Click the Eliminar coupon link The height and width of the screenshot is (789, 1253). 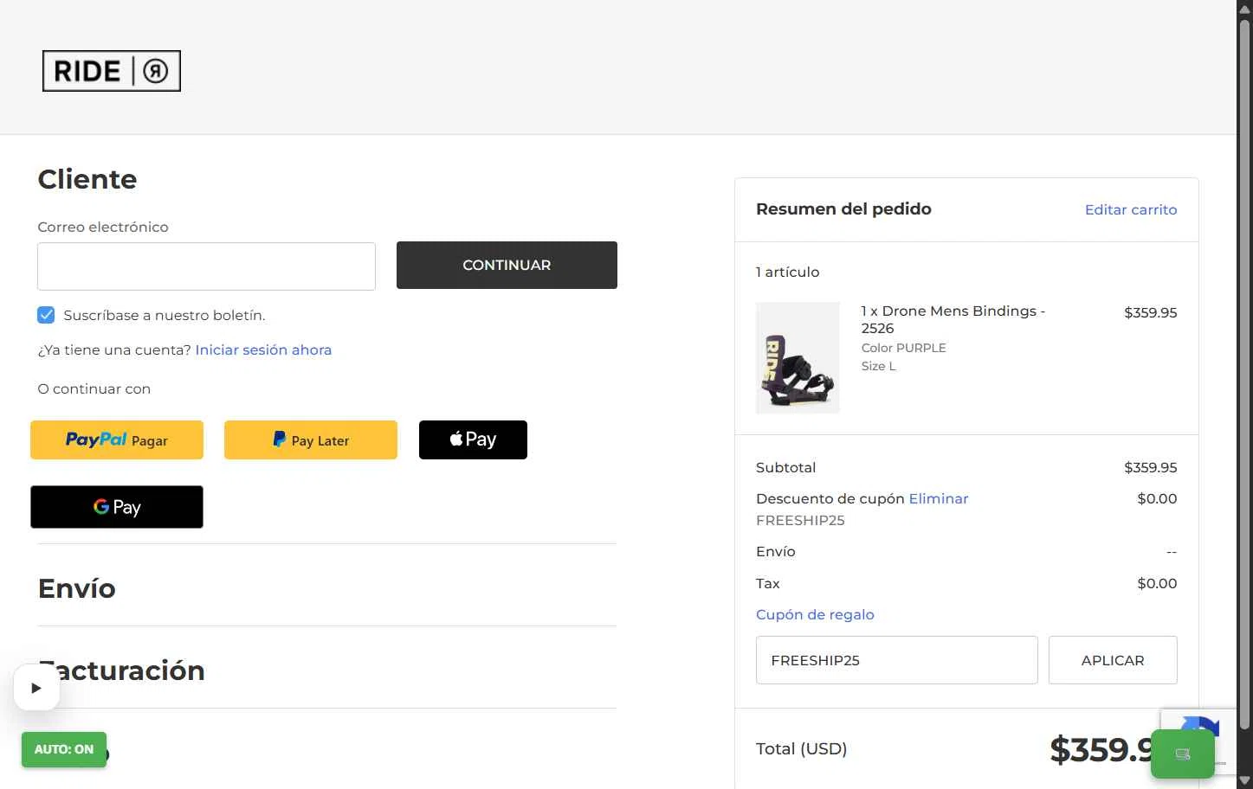pos(939,498)
